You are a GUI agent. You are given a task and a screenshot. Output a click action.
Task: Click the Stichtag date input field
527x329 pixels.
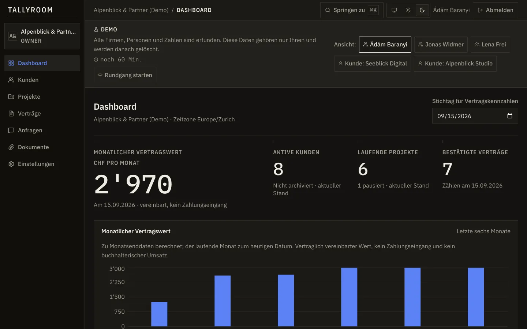(475, 116)
